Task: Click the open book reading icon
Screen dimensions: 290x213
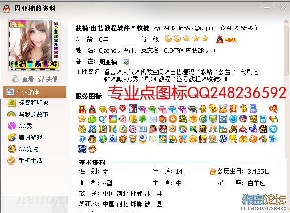Action: [x=143, y=129]
